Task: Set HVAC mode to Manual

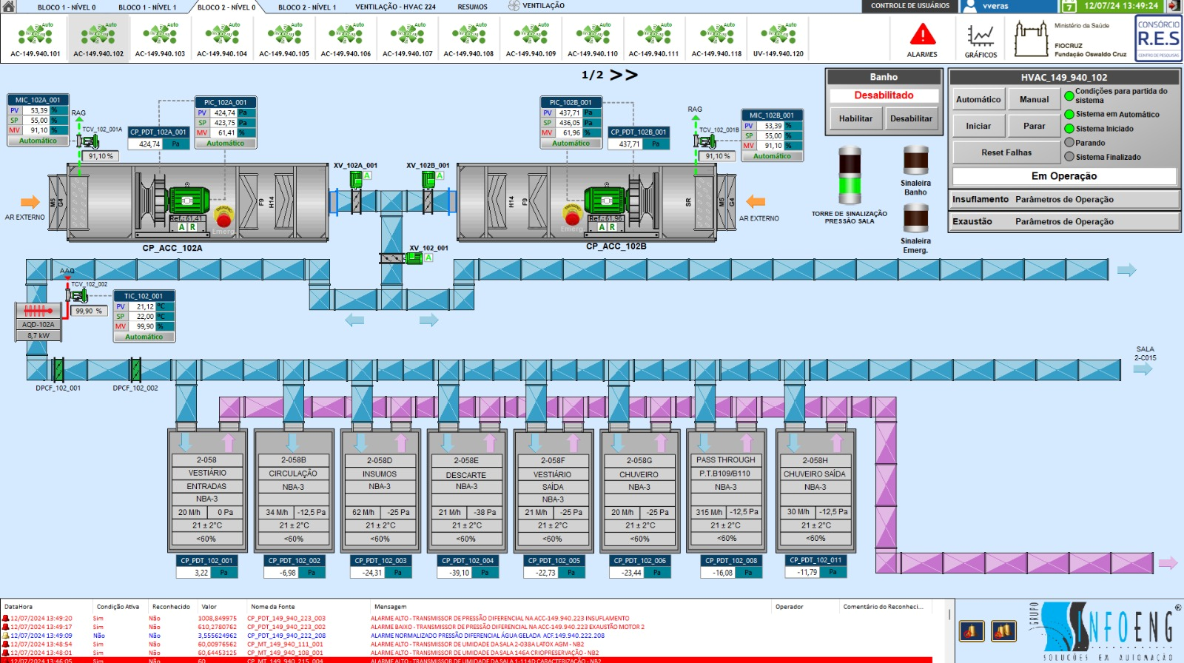Action: 1034,99
